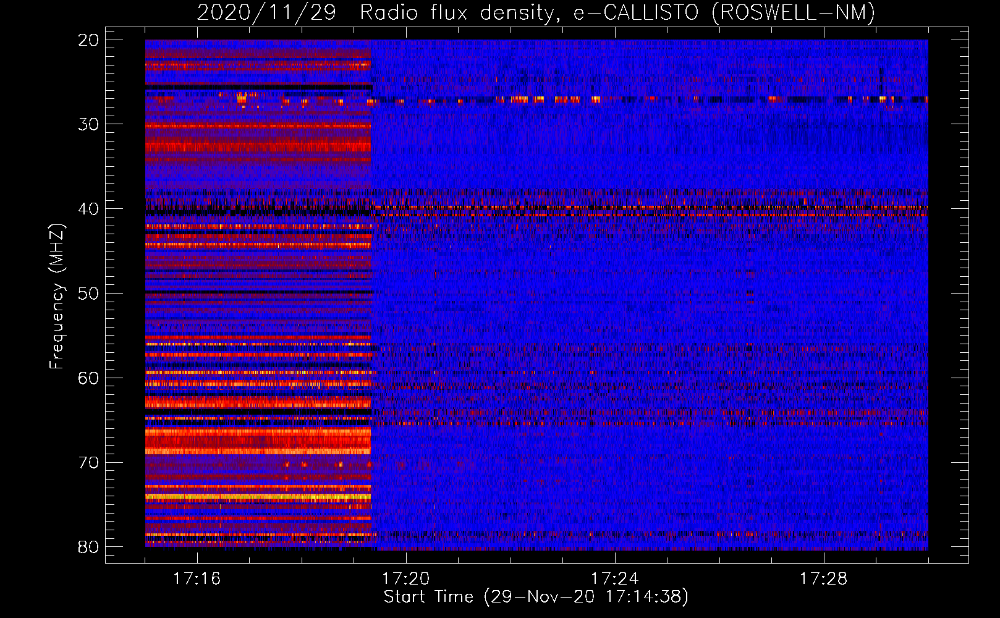The image size is (1000, 618).
Task: Select the 17:20 time tick label
Action: (405, 579)
